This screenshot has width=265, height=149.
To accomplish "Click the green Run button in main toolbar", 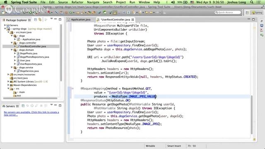I will coord(30,12).
